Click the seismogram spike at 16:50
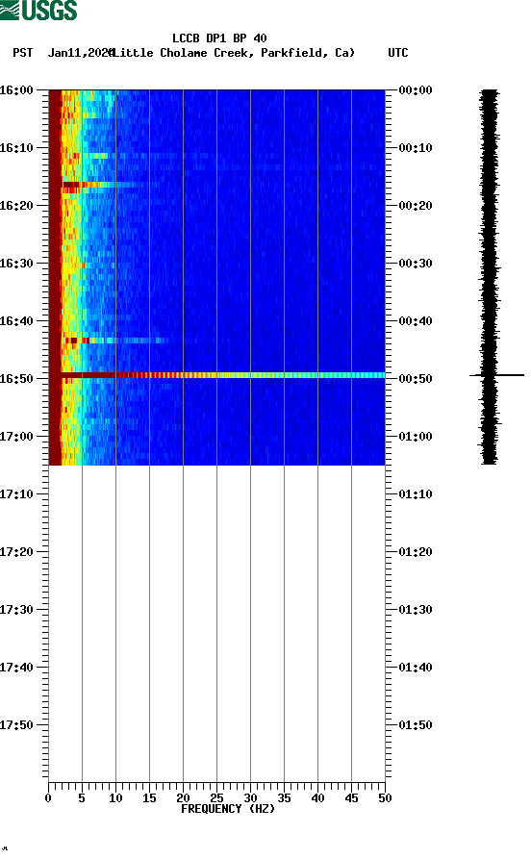Screen dimensions: 531x859 click(x=496, y=375)
